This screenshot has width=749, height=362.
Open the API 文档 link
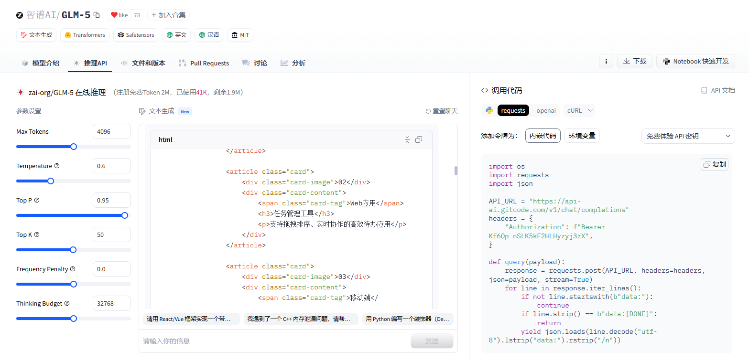pyautogui.click(x=718, y=90)
